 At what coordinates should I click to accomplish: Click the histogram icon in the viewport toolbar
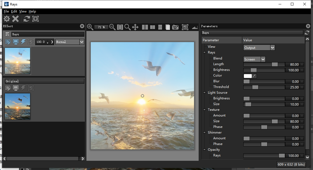pos(195,27)
